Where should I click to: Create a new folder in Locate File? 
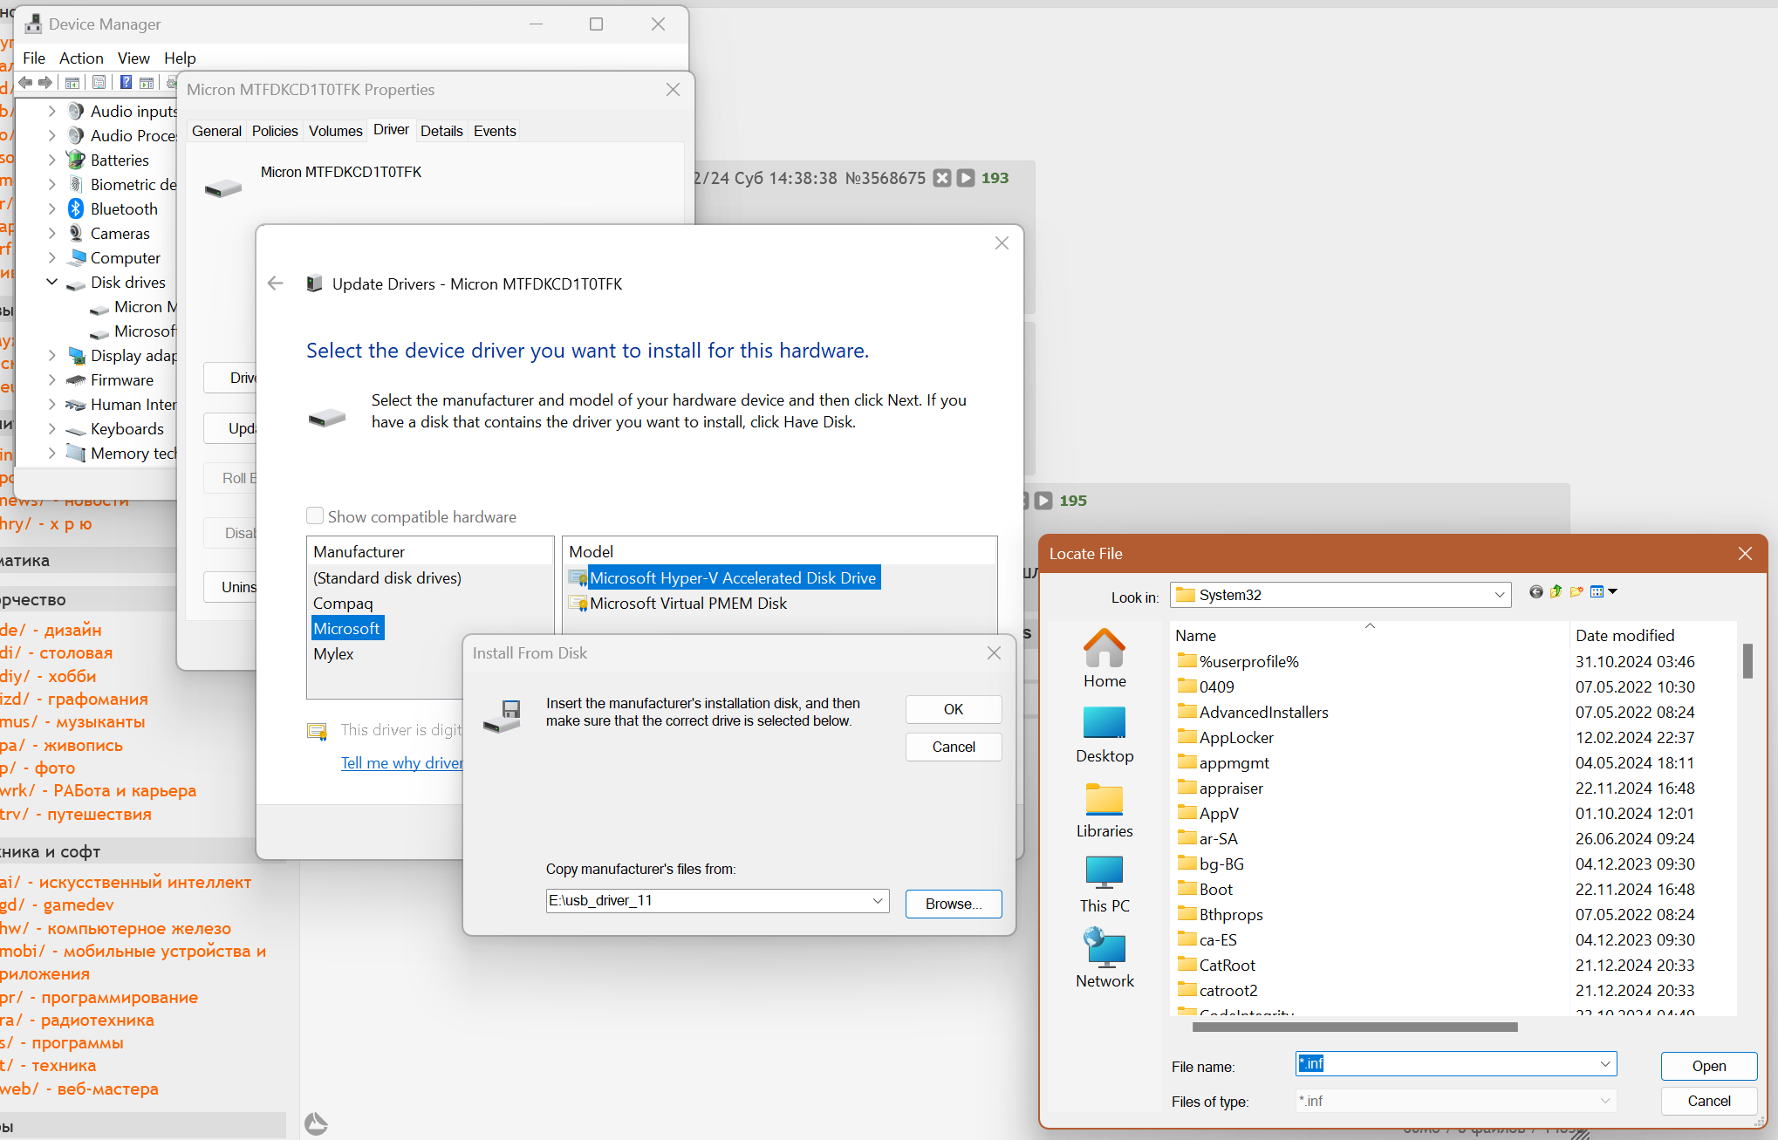[x=1576, y=592]
